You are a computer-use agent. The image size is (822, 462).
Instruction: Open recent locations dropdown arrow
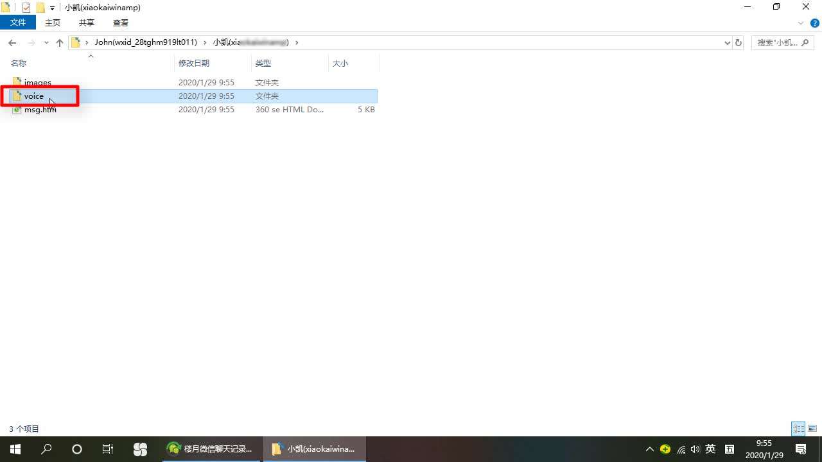[46, 42]
